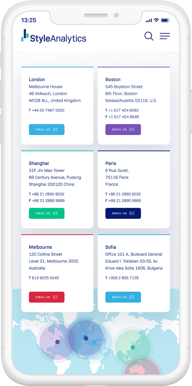Image resolution: width=192 pixels, height=386 pixels.
Task: Click the StyleAnalytics logo icon
Action: (x=25, y=35)
